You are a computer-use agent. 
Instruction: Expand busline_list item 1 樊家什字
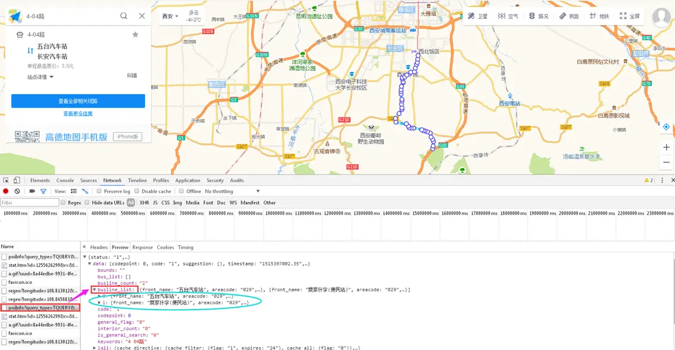click(99, 302)
